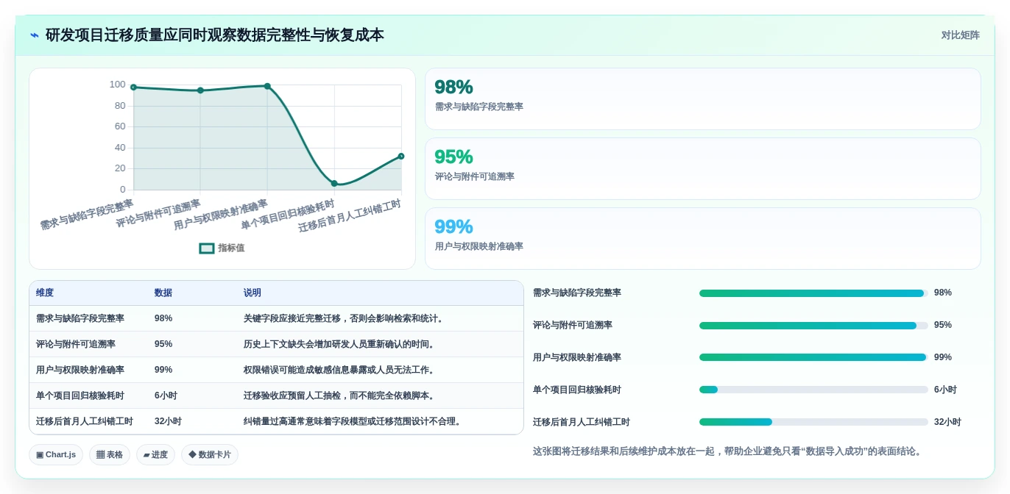Click the 6小时 value beside progress bar
This screenshot has height=494, width=1010.
click(x=945, y=390)
